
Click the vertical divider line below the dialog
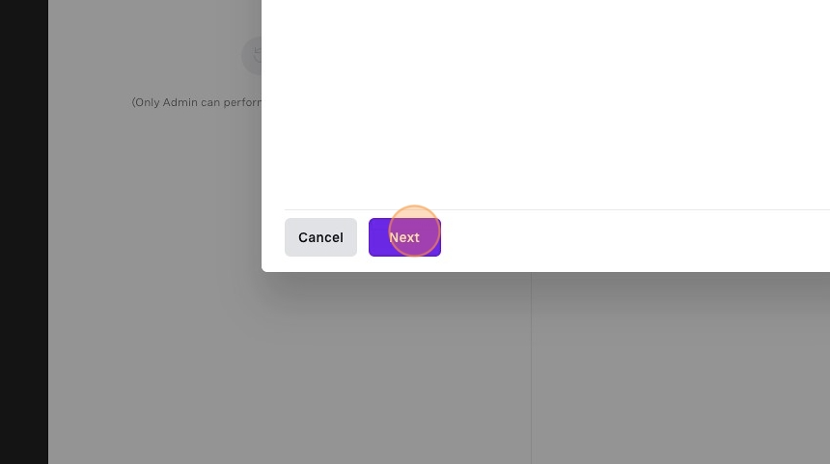(531, 368)
